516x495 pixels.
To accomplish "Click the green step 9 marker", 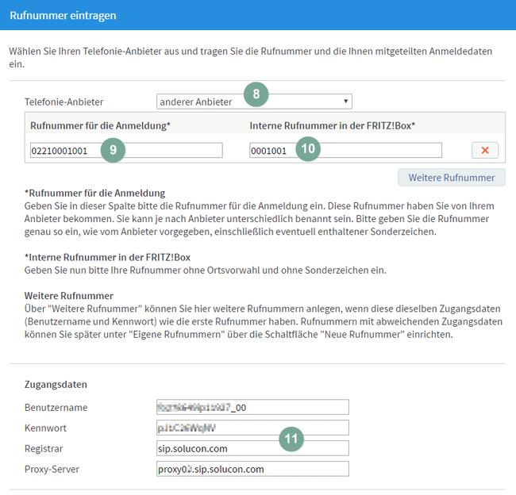I will tap(114, 151).
